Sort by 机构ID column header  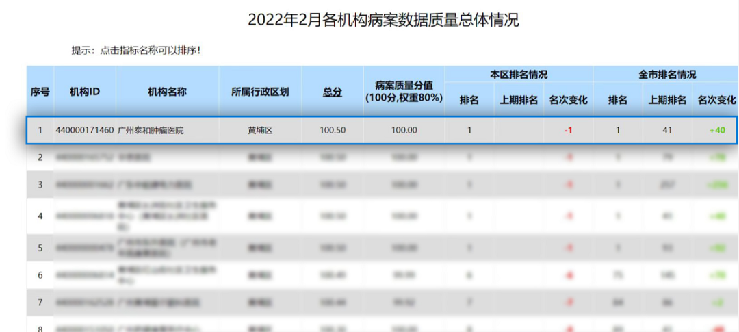click(85, 92)
